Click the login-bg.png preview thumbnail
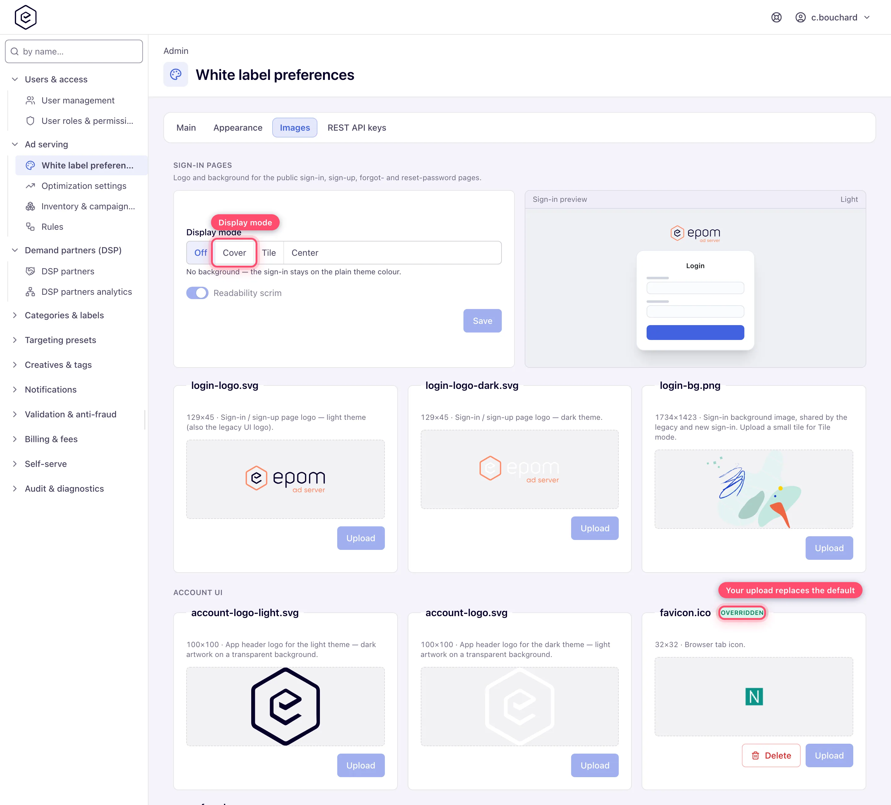This screenshot has width=891, height=805. pos(754,489)
